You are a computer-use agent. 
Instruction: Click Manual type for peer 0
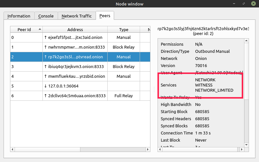(124, 38)
